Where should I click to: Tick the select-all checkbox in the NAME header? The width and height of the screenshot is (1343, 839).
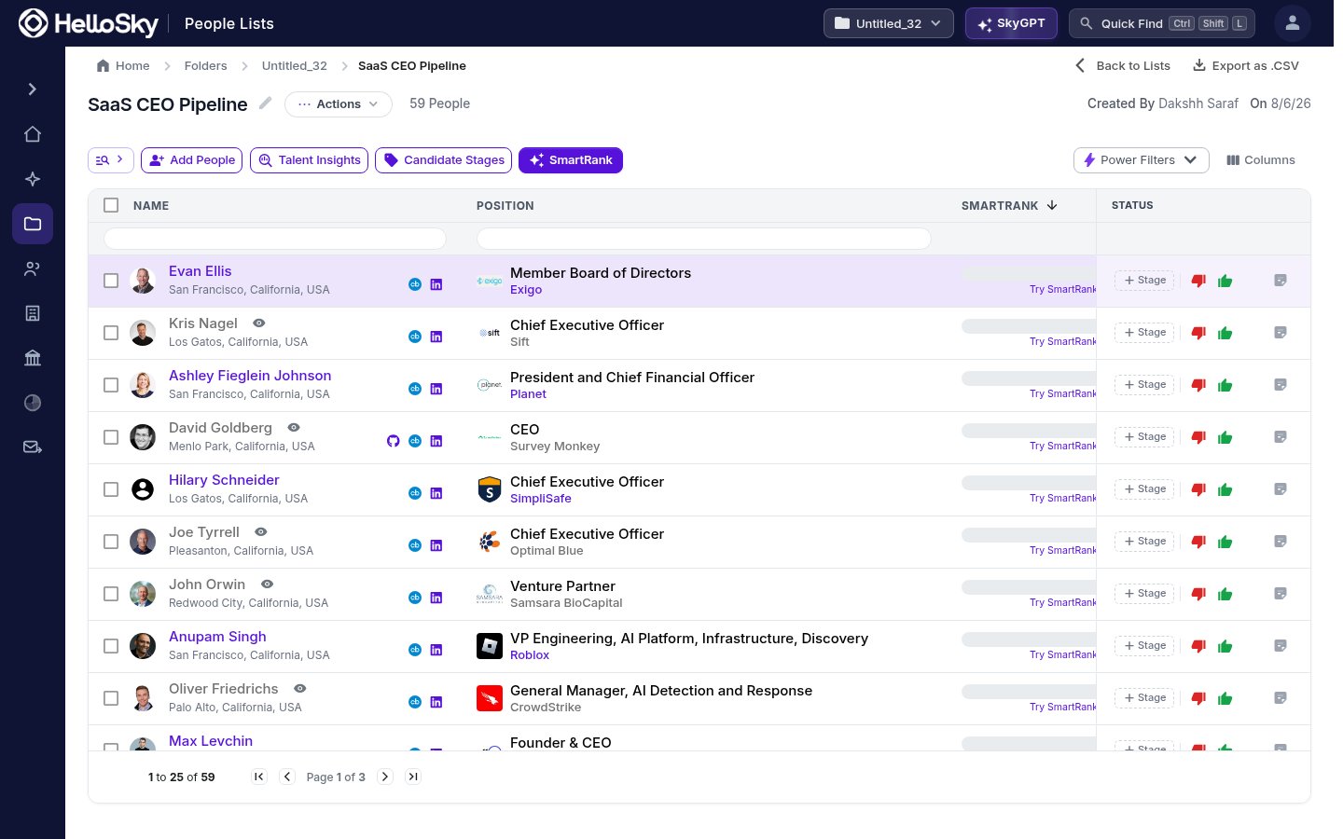tap(111, 205)
